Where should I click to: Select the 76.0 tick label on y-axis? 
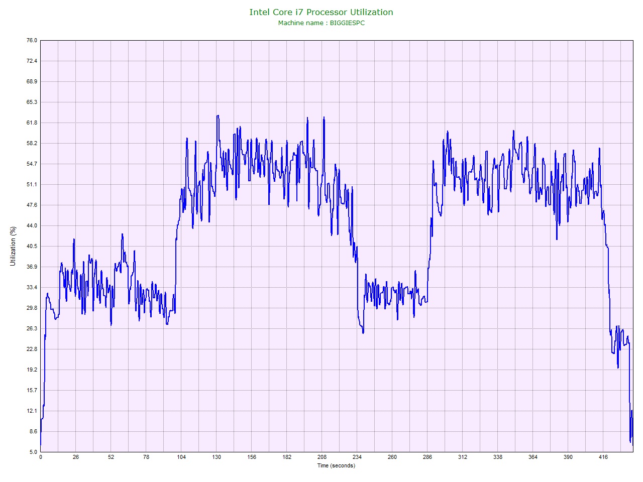click(x=32, y=40)
